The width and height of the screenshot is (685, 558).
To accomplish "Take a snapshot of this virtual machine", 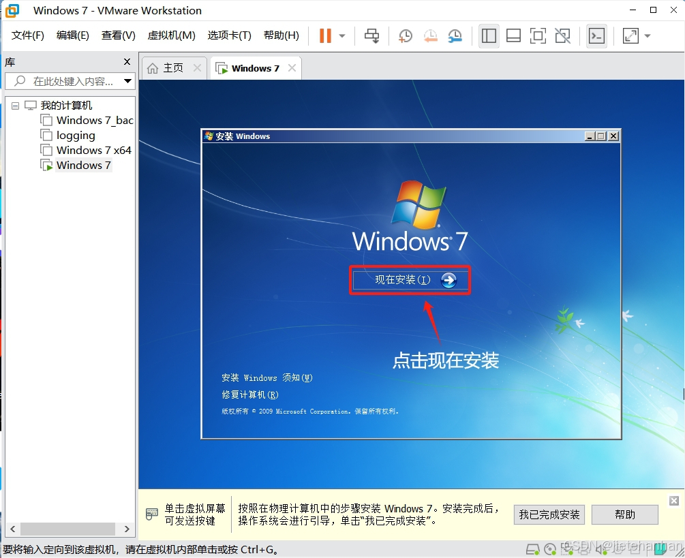I will [x=406, y=36].
